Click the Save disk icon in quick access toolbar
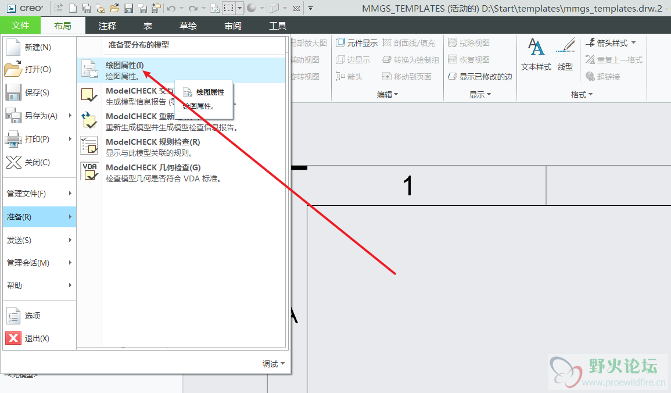The height and width of the screenshot is (393, 671). 128,8
